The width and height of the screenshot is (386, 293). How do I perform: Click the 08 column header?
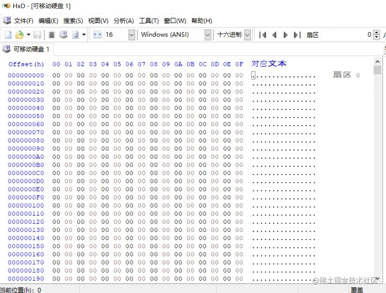pyautogui.click(x=154, y=64)
